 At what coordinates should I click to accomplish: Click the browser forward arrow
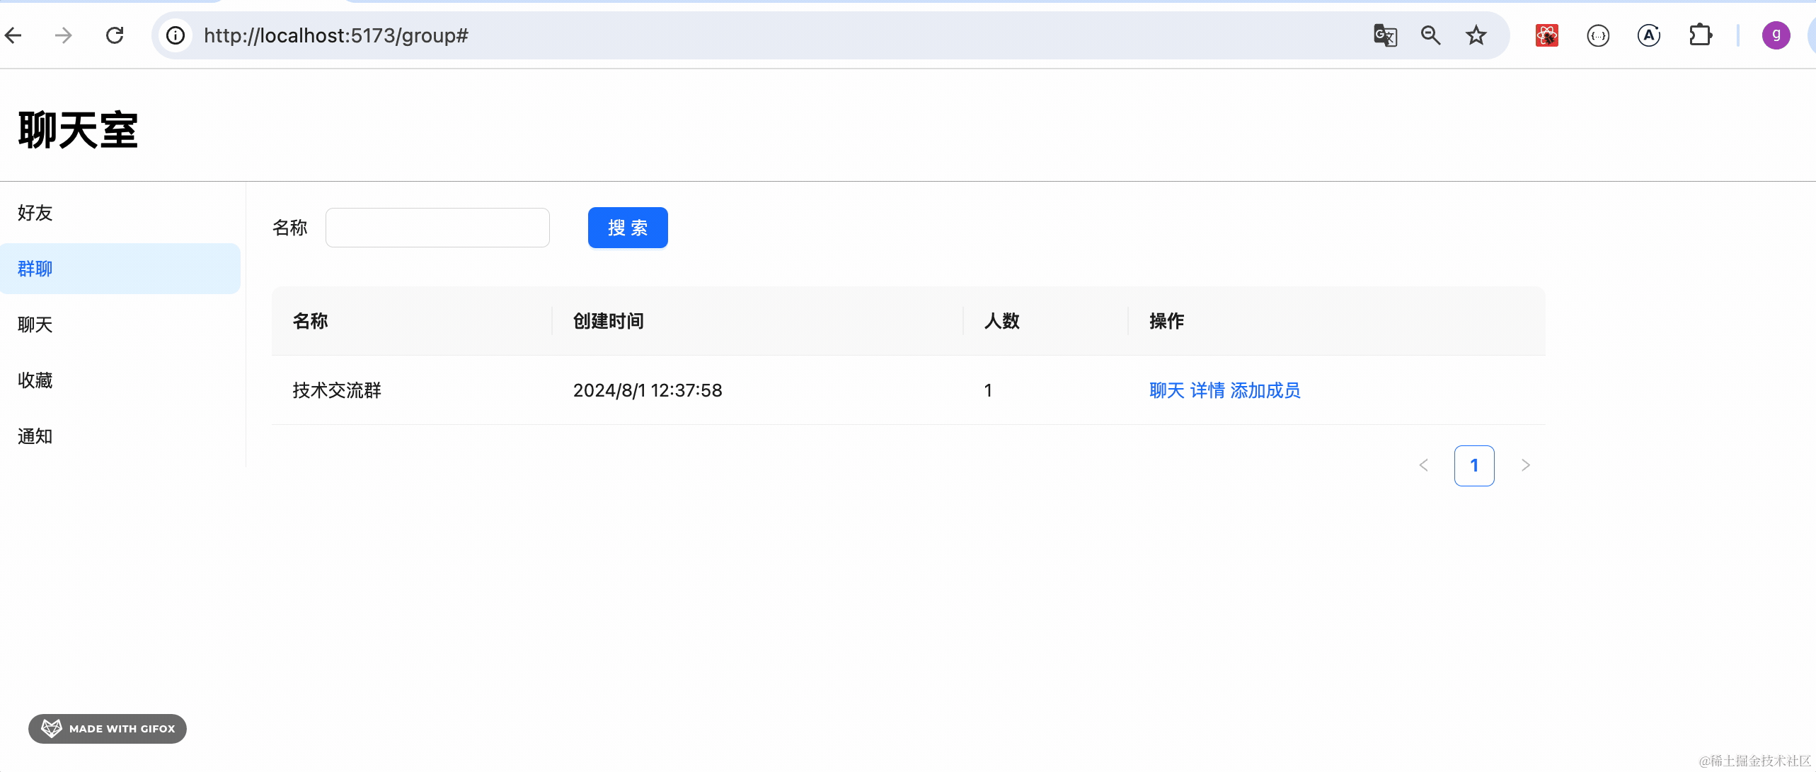pos(64,35)
